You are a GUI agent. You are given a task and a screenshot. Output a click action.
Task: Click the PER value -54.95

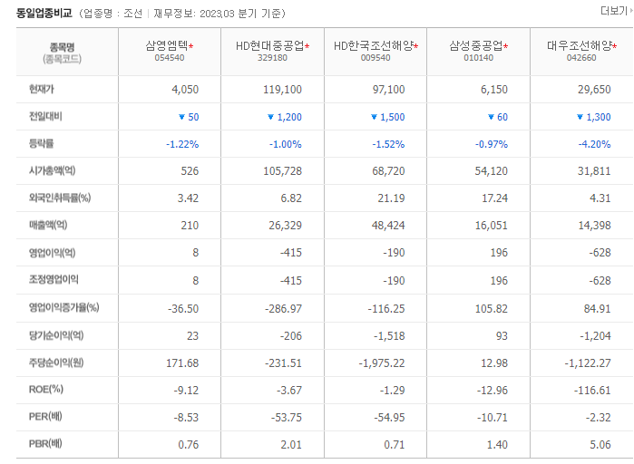[389, 418]
